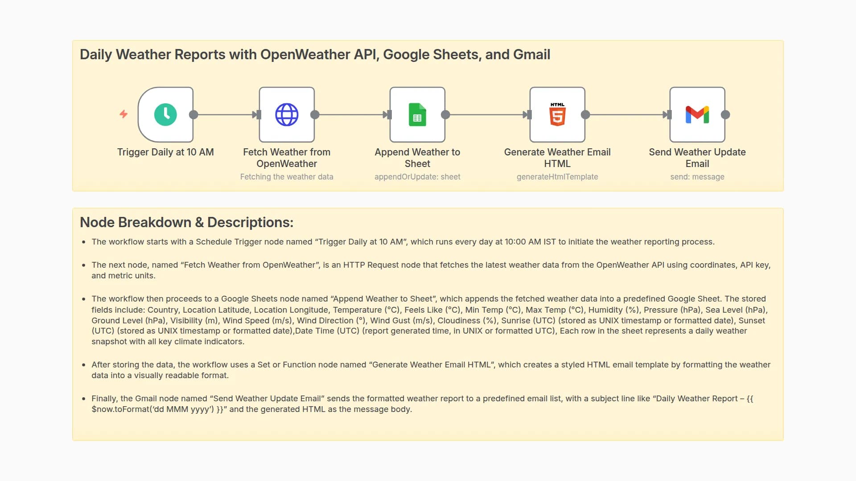Click output connector of Gmail node
The height and width of the screenshot is (481, 856).
[725, 115]
